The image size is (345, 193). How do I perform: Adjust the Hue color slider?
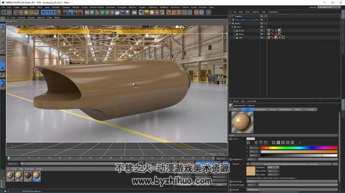[x=299, y=148]
